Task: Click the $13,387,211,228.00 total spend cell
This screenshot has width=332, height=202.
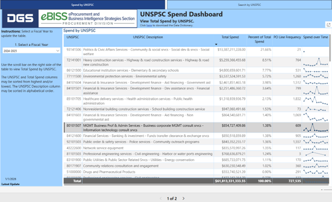Action: click(x=231, y=49)
